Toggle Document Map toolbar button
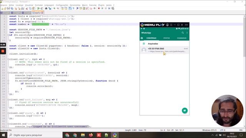Screen dimensions: 246x138 [84, 8]
